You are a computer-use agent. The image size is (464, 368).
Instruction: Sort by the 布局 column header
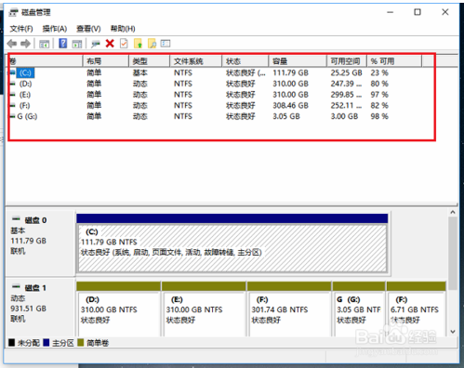(106, 61)
